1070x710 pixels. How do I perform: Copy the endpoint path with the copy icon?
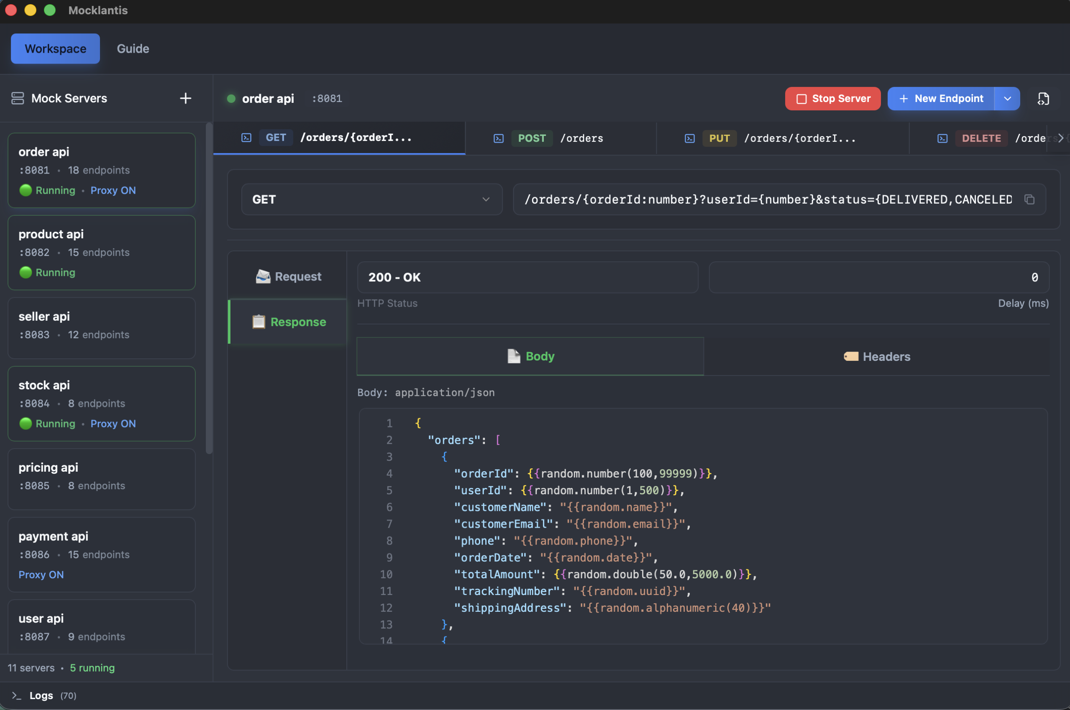click(1029, 199)
